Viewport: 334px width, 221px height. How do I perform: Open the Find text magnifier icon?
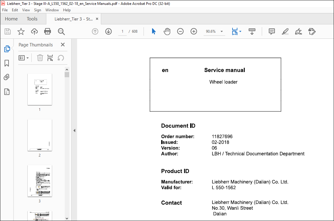pyautogui.click(x=61, y=31)
